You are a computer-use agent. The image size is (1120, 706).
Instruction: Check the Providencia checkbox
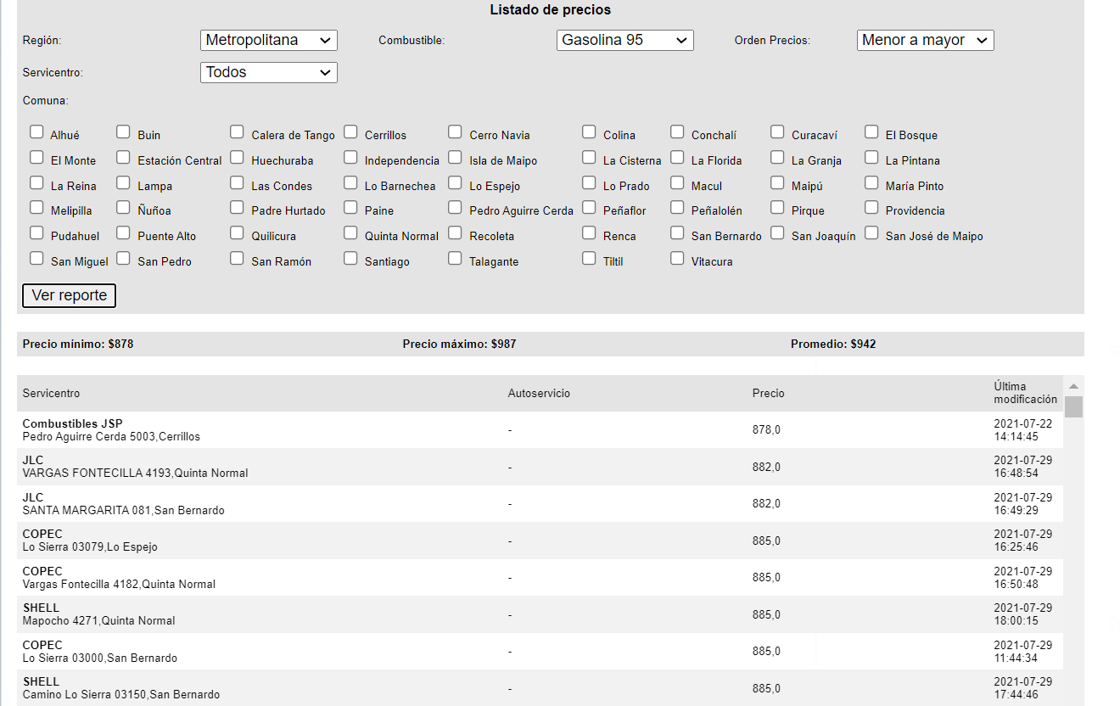(x=871, y=208)
